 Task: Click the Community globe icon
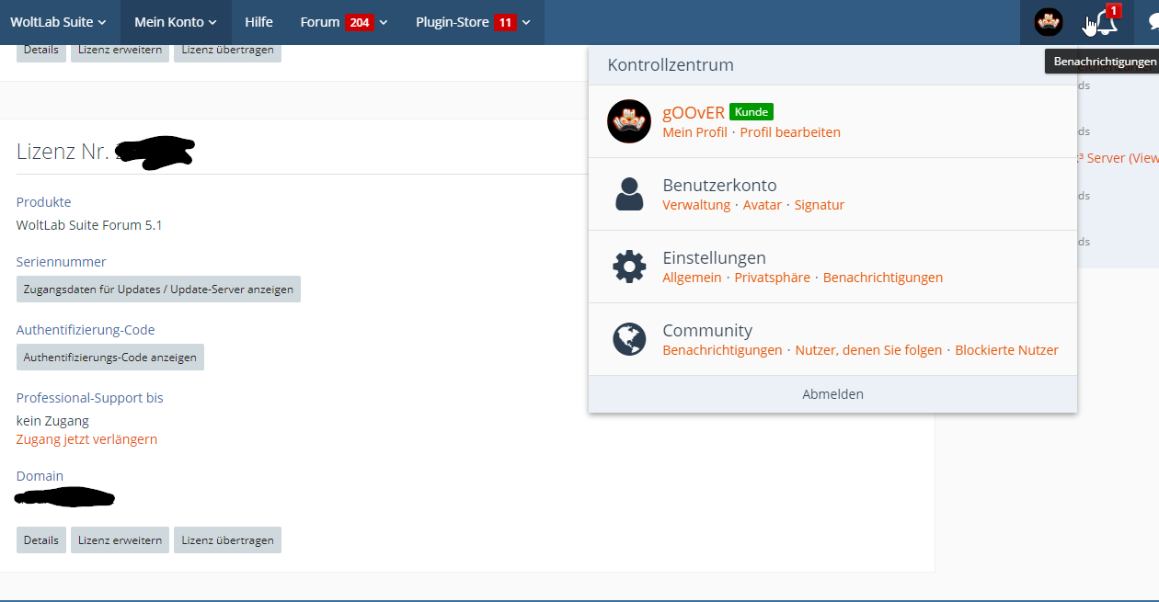(x=629, y=339)
